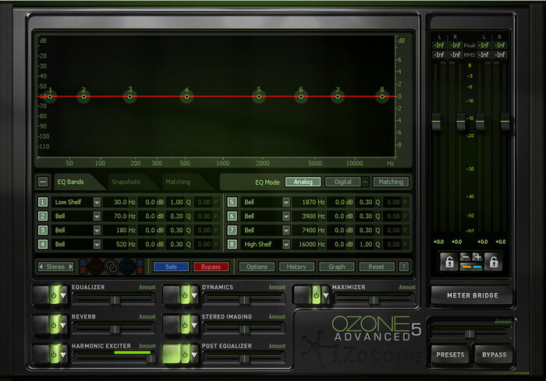Screen dimensions: 546x381
Task: Collapse the EQ panel with minus icon
Action: (43, 182)
